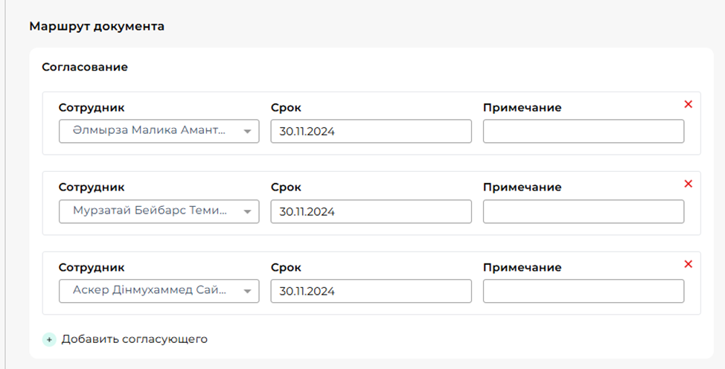The image size is (725, 369).
Task: Click the Мурзатай Бейбарс employee name text
Action: [149, 211]
